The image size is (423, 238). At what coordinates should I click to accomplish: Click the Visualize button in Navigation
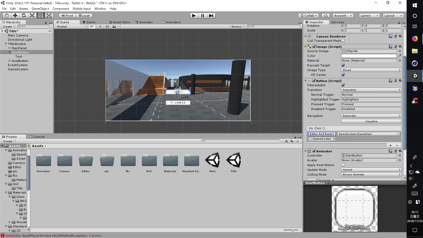pos(371,121)
